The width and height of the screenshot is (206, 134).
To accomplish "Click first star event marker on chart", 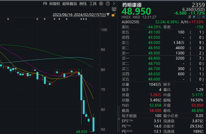I will [8, 19].
